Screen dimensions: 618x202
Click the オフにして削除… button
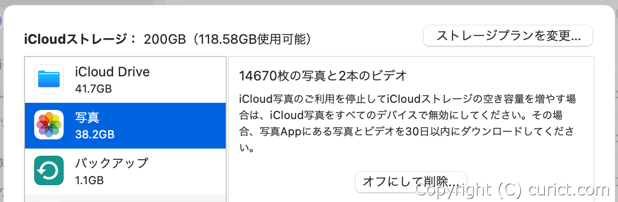click(x=411, y=182)
